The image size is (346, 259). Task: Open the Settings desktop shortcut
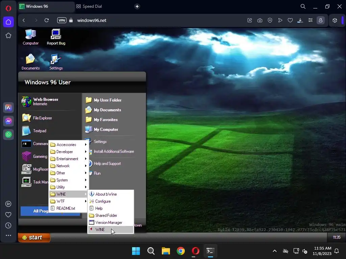(x=56, y=62)
